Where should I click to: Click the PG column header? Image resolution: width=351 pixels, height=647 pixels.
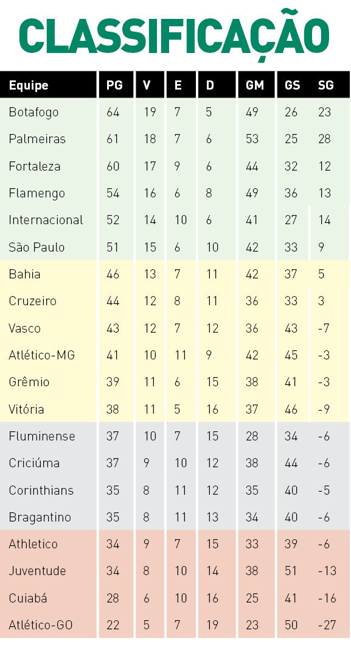pos(114,85)
